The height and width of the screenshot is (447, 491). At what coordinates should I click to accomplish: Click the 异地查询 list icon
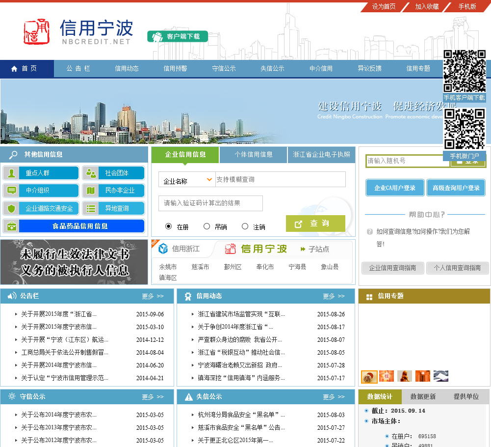[x=91, y=208]
